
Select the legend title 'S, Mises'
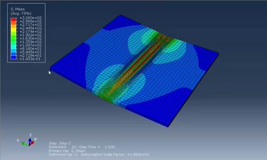pos(17,9)
